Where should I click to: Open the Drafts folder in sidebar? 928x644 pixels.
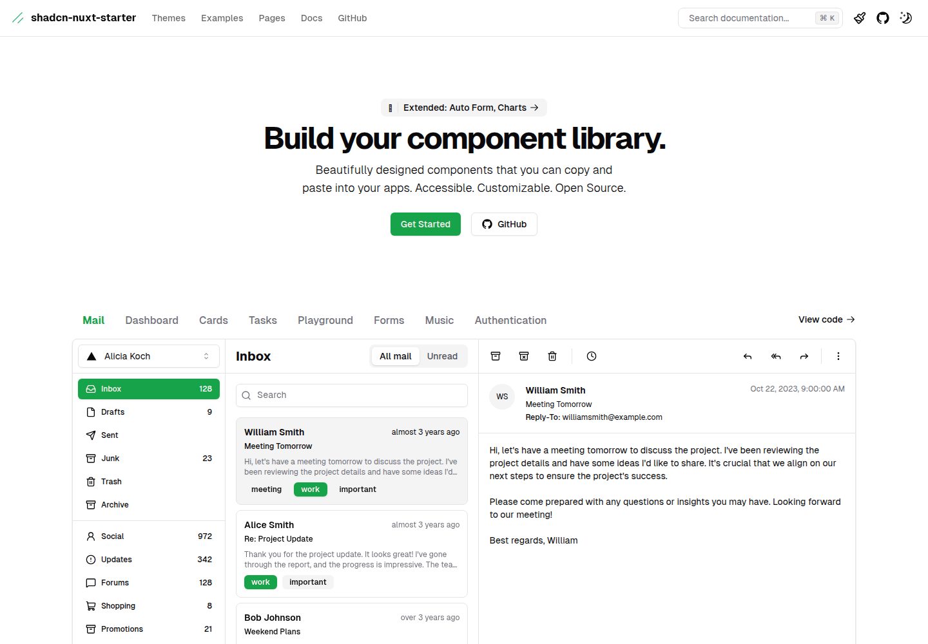coord(149,412)
